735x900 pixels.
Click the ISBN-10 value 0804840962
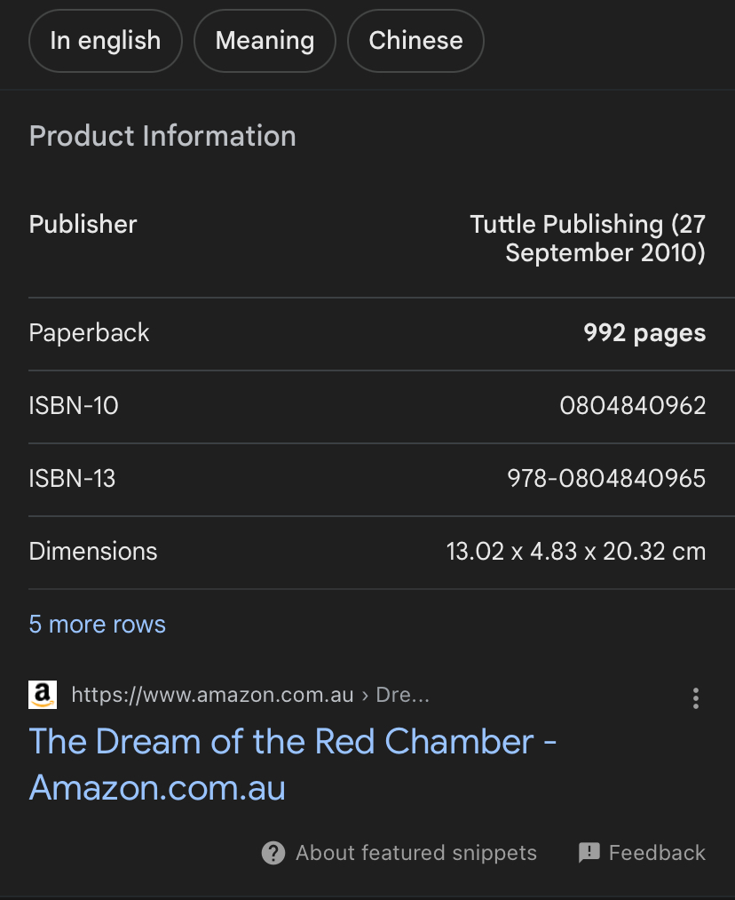click(633, 406)
